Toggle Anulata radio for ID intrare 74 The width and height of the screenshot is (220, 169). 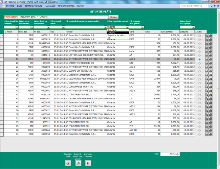pos(199,135)
